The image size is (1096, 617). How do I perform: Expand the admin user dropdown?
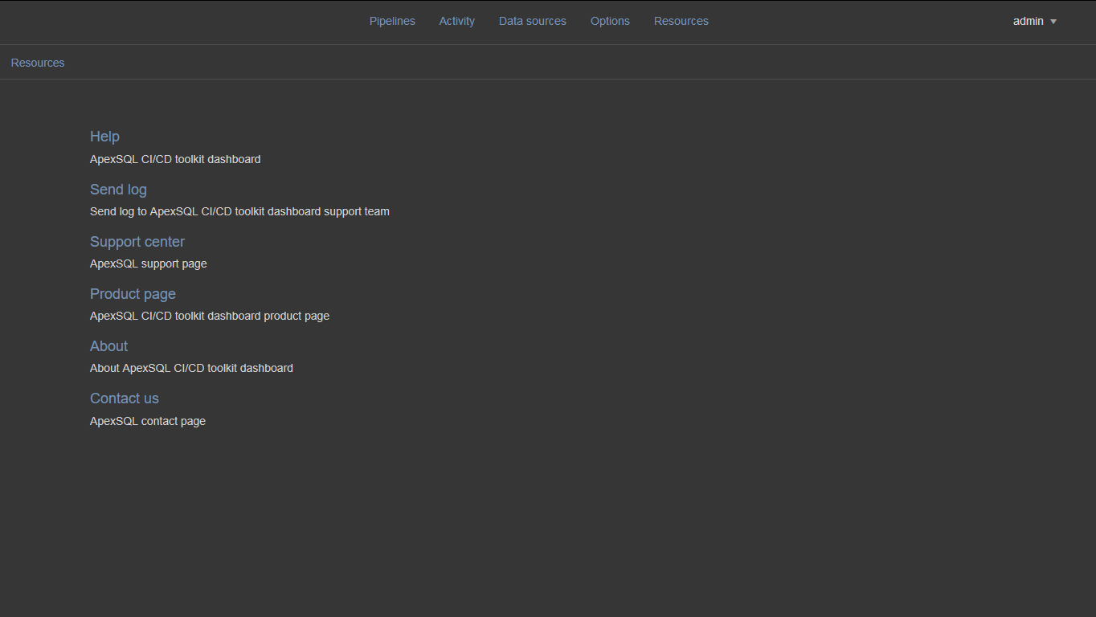point(1035,21)
